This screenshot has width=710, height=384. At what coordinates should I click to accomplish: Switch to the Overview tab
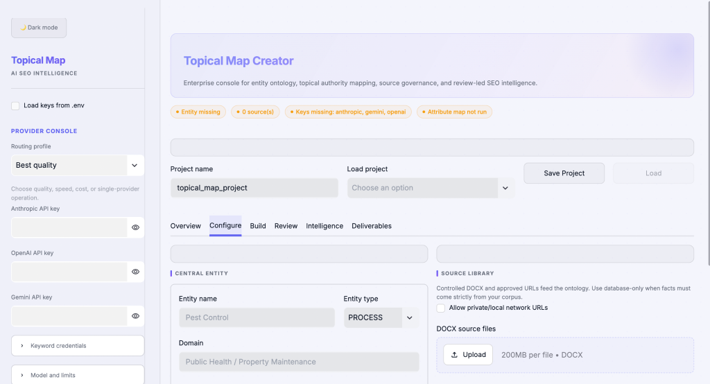186,226
